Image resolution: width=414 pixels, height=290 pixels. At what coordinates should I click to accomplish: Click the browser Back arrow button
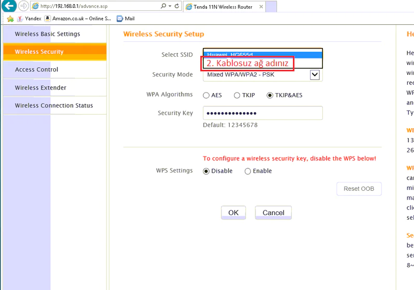click(9, 6)
